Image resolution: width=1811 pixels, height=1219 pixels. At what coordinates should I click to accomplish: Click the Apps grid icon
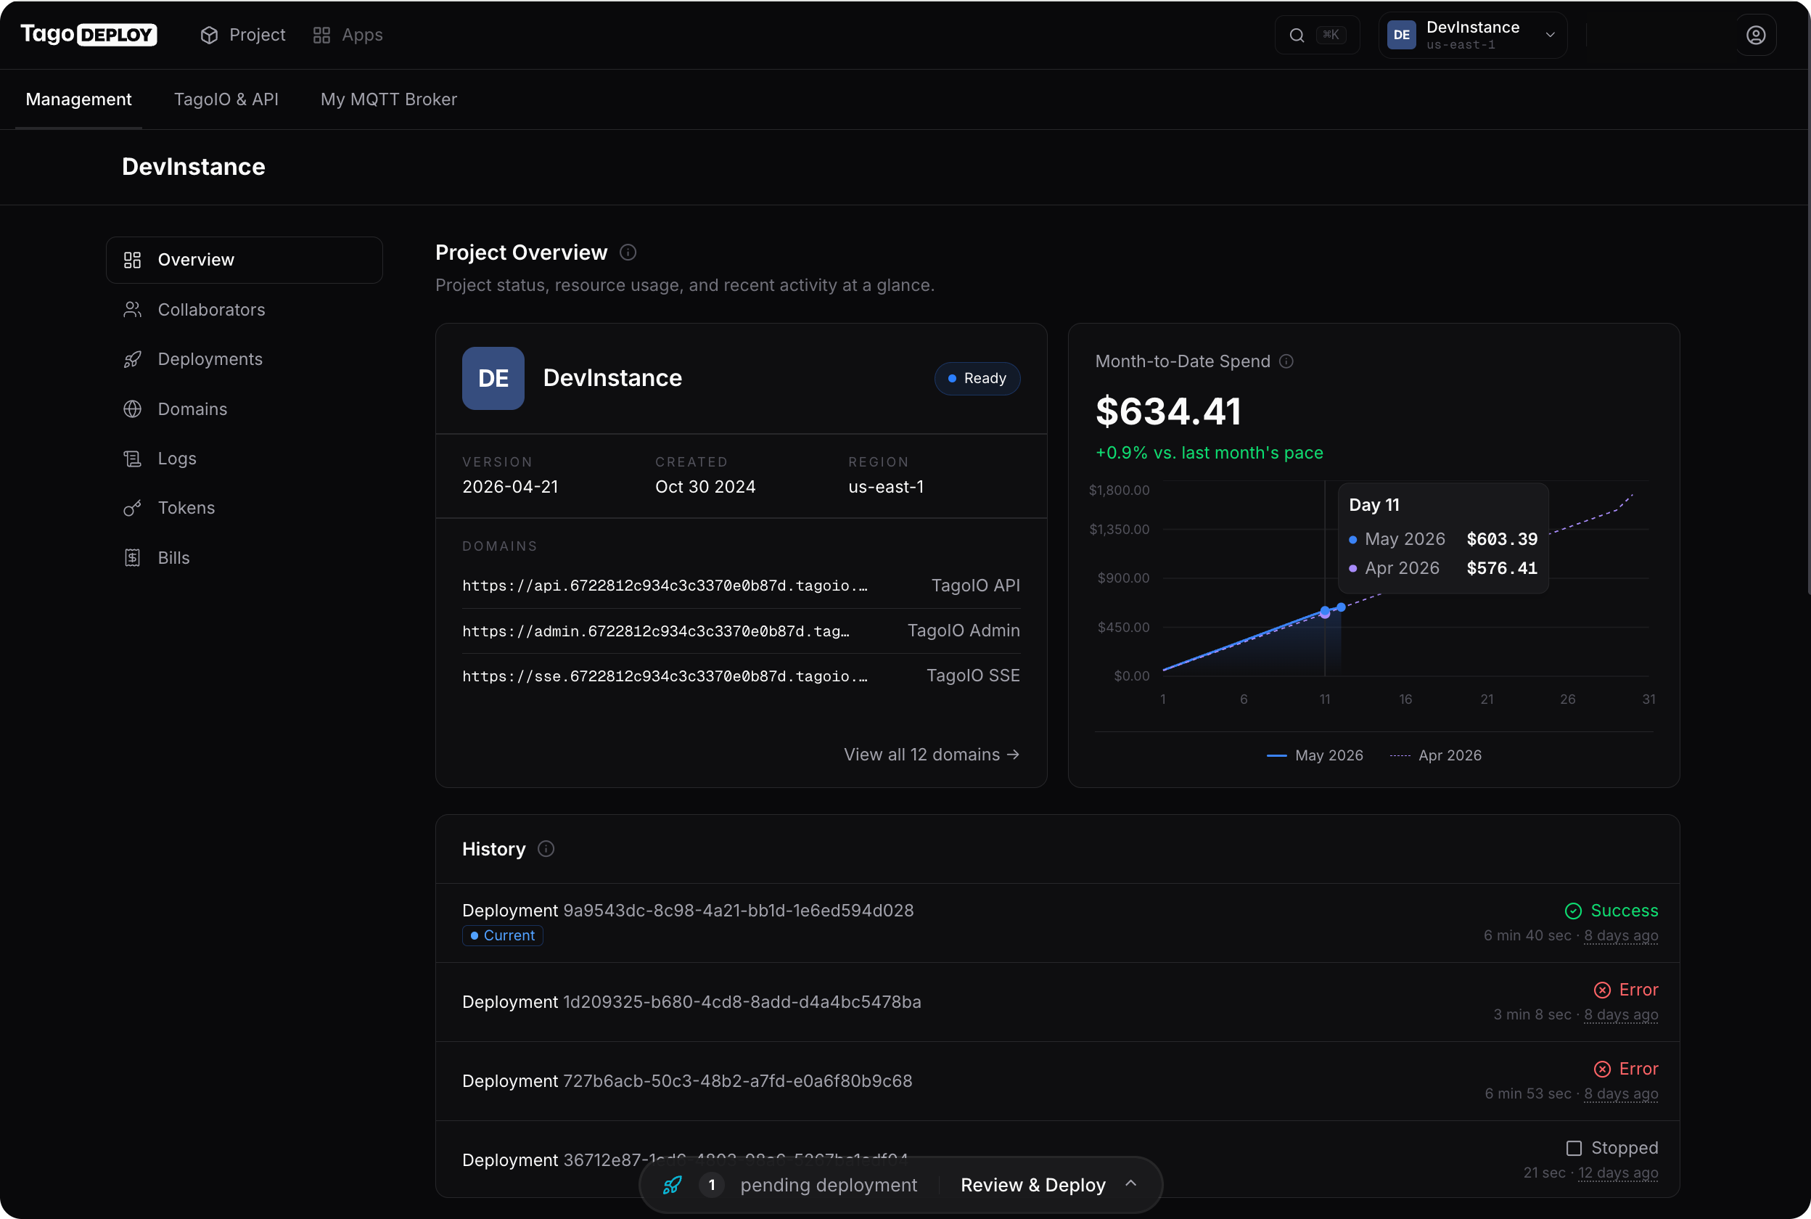point(321,35)
